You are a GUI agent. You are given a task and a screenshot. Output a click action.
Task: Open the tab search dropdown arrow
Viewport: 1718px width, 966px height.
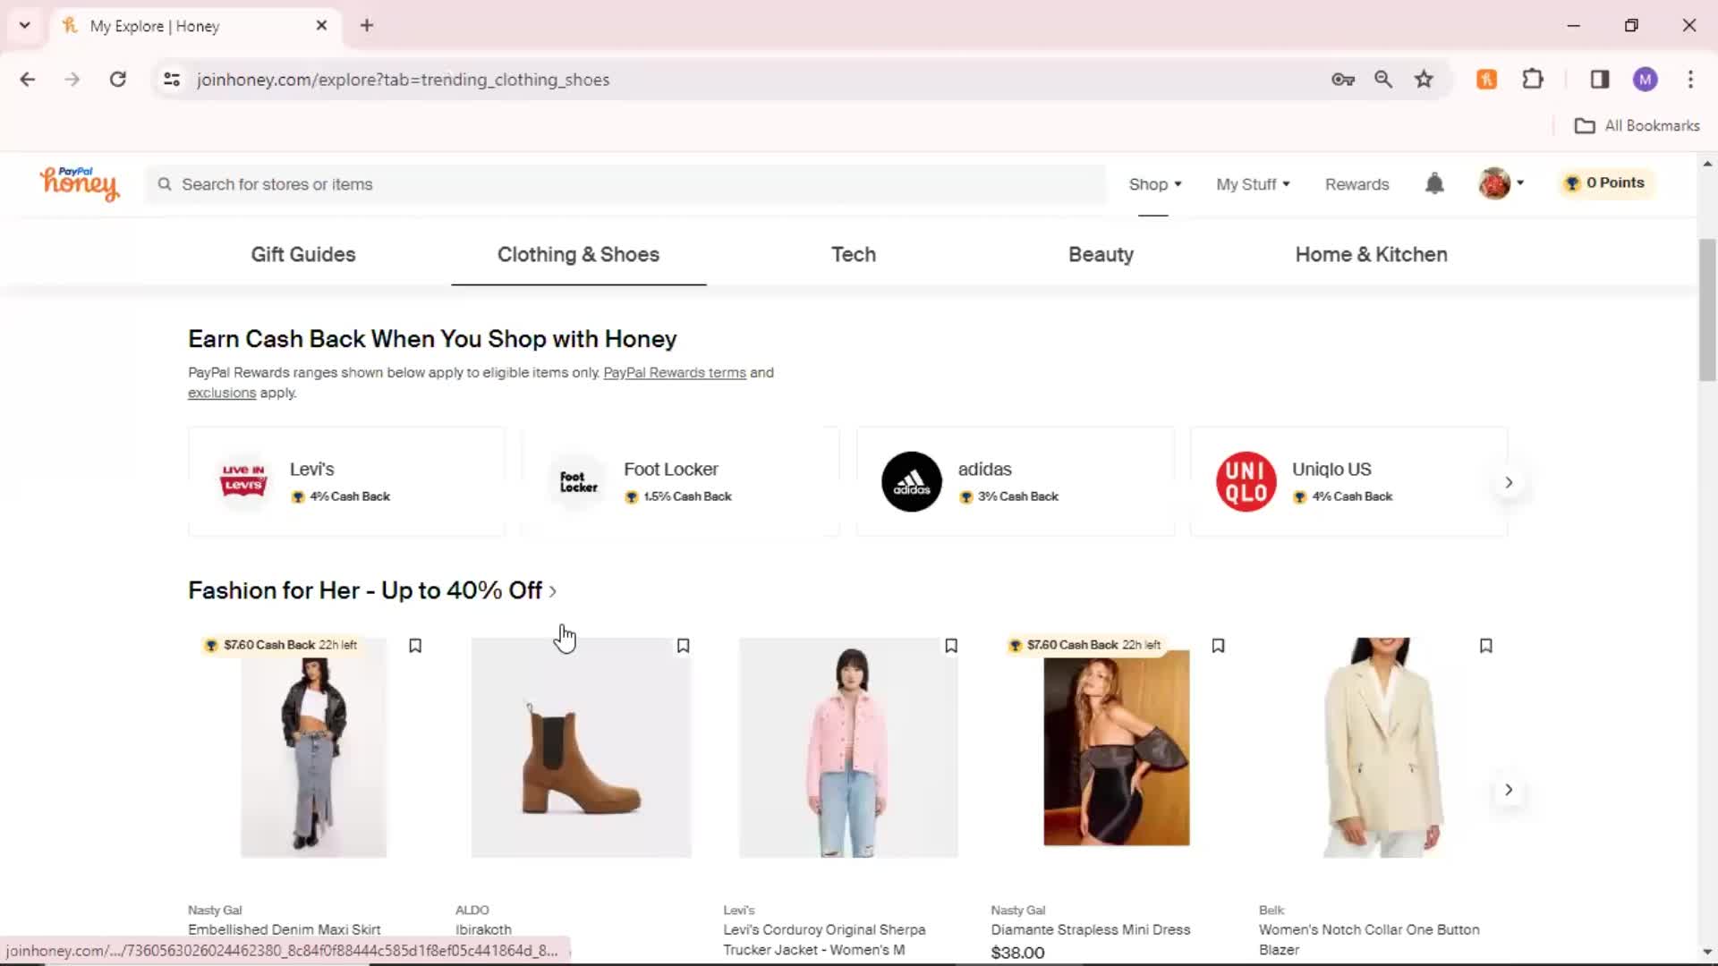25,25
